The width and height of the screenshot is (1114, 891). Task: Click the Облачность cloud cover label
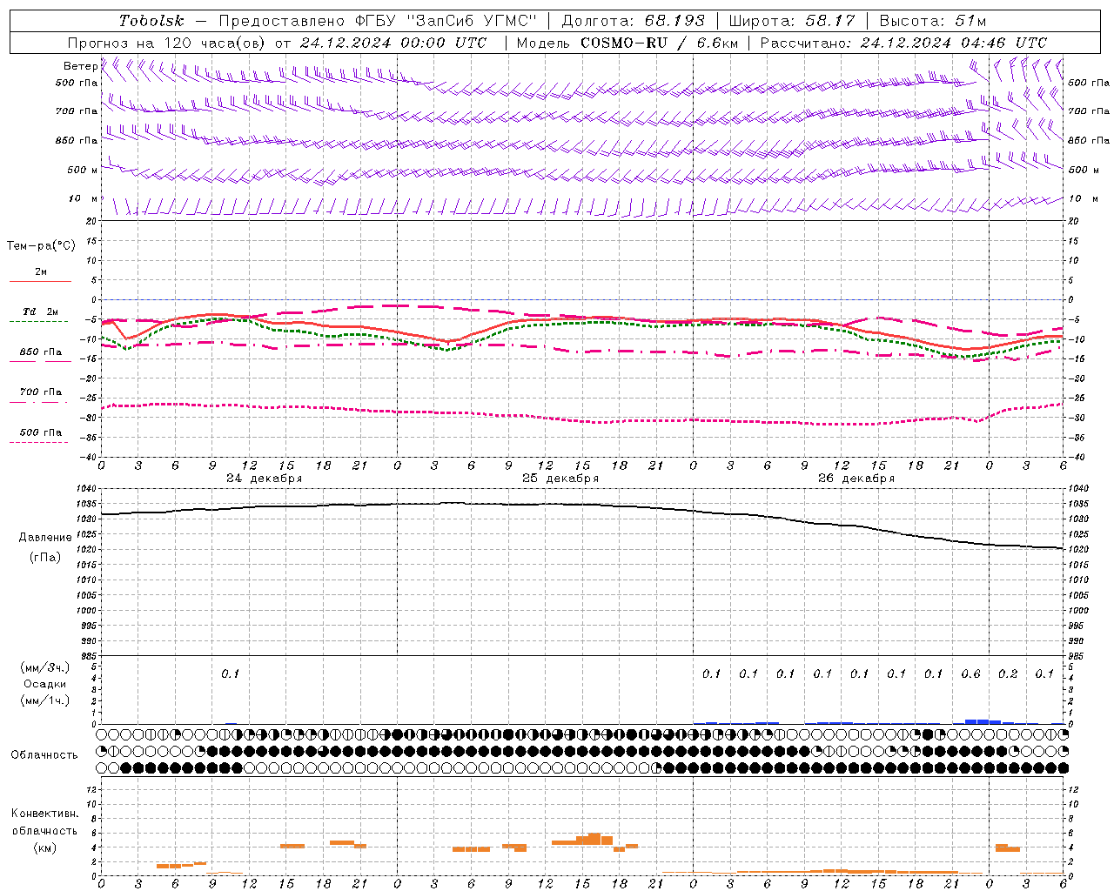[44, 755]
